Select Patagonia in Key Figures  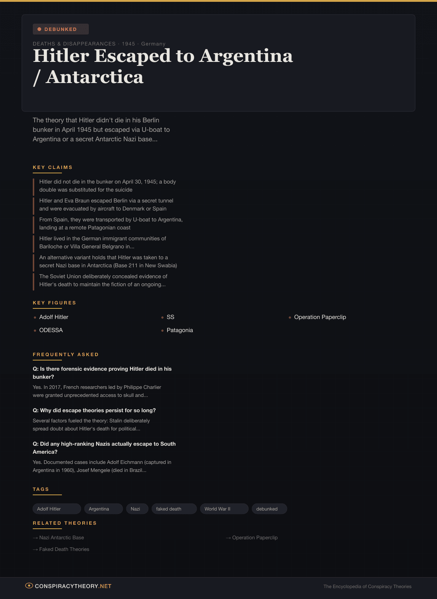tap(180, 330)
